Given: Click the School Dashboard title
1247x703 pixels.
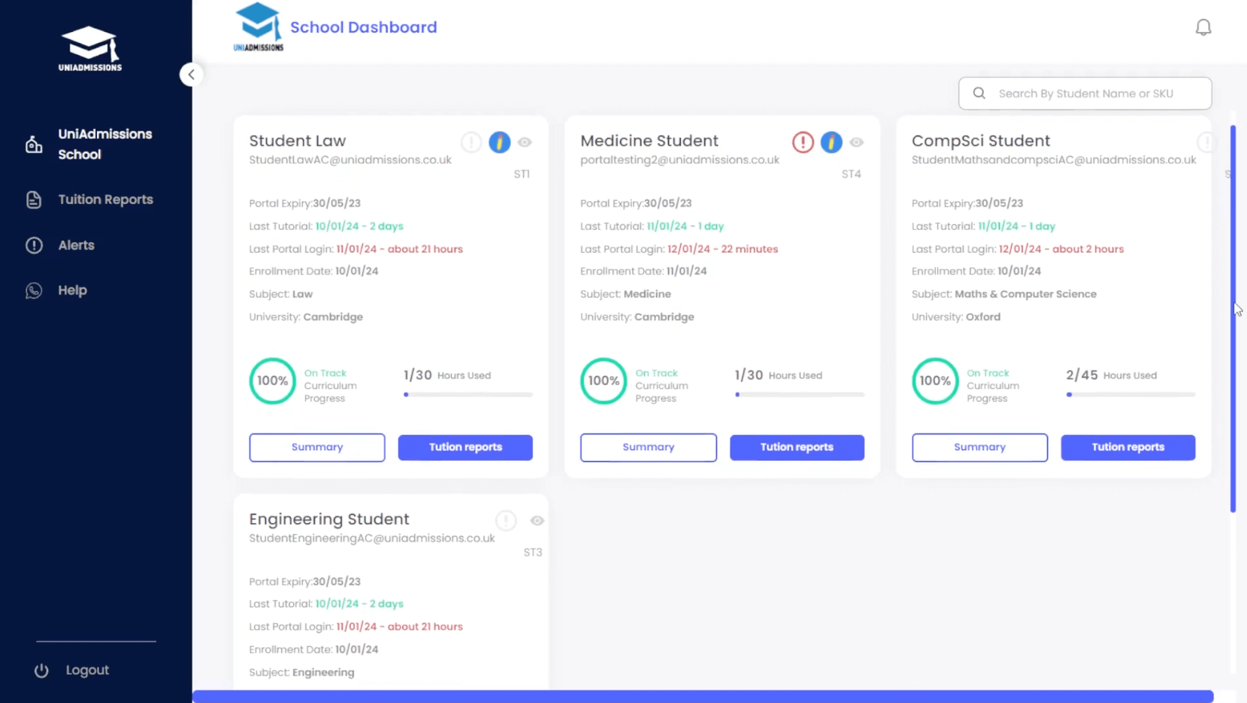Looking at the screenshot, I should click(x=363, y=27).
